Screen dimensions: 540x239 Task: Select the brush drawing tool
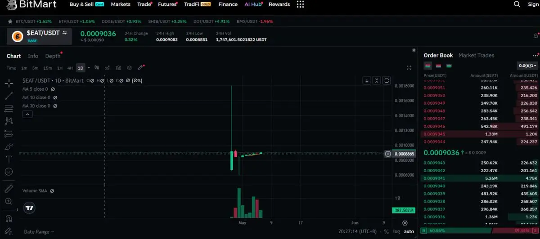click(x=9, y=146)
